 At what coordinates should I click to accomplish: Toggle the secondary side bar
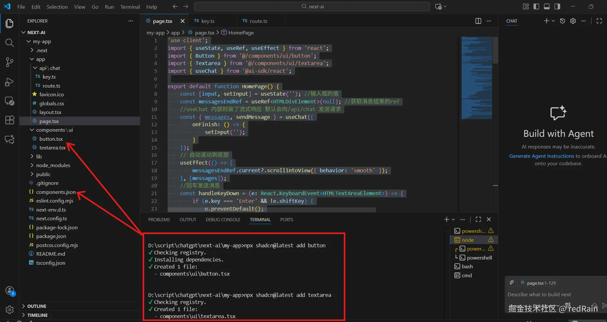557,6
